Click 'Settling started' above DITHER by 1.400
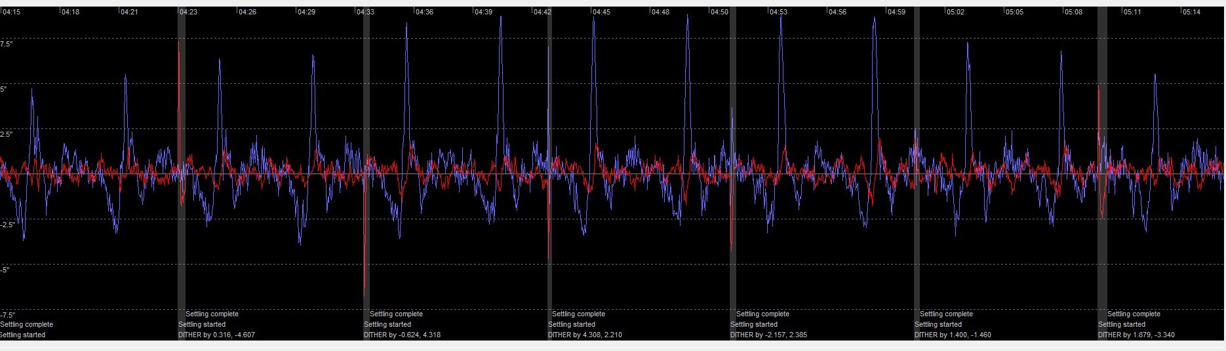Screen dimensions: 1226x351 pos(938,324)
